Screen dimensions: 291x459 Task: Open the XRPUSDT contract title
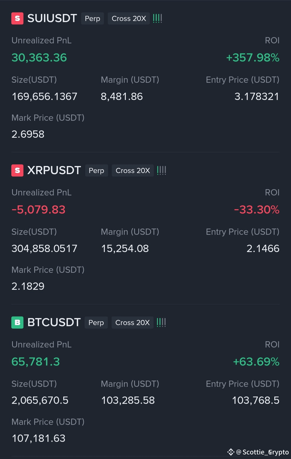(54, 170)
